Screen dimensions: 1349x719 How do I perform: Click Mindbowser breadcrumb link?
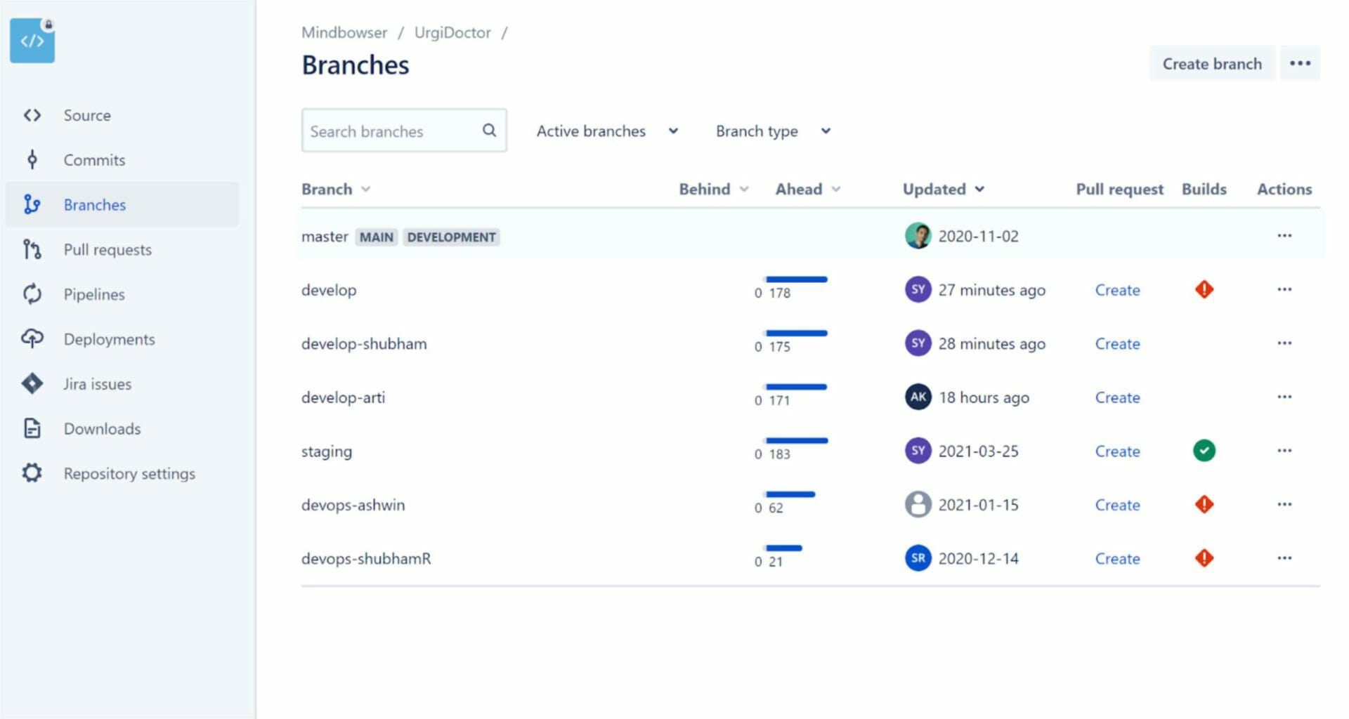coord(344,32)
